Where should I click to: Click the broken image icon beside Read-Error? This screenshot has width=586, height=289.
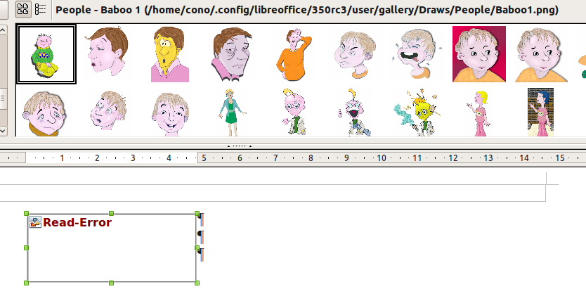35,222
